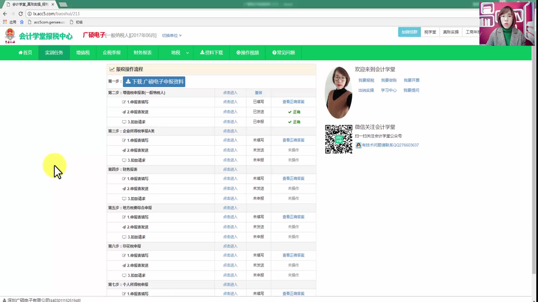Click send icon of 财务报表 2.申报表发送

pyautogui.click(x=124, y=189)
